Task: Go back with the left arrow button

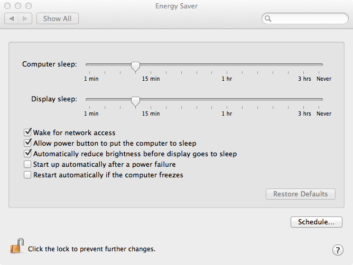Action: pos(12,18)
